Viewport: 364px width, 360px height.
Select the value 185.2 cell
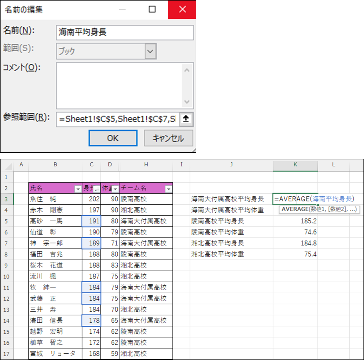295,221
